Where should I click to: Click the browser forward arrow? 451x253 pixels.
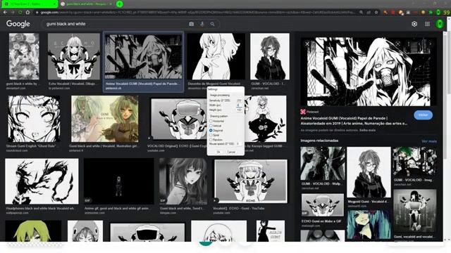pos(13,13)
